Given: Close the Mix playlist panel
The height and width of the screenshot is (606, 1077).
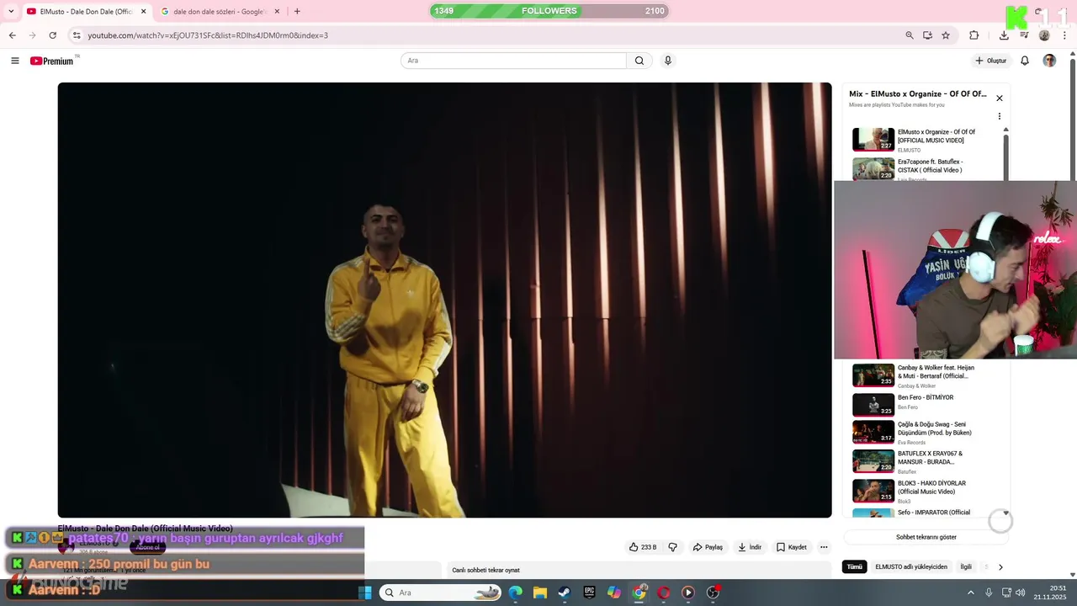Looking at the screenshot, I should tap(1000, 98).
